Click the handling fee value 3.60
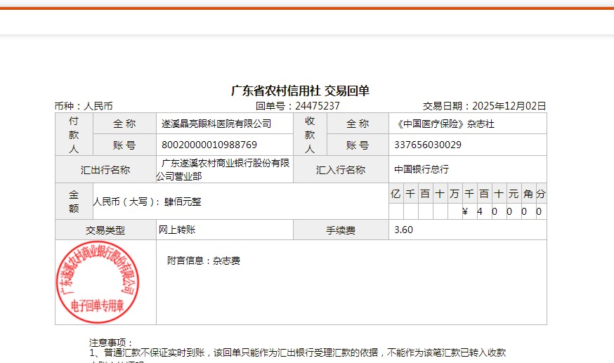The image size is (614, 363). tap(404, 230)
